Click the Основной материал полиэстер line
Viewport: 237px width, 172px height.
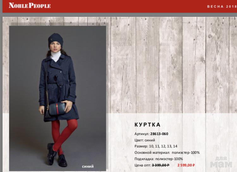(167, 152)
